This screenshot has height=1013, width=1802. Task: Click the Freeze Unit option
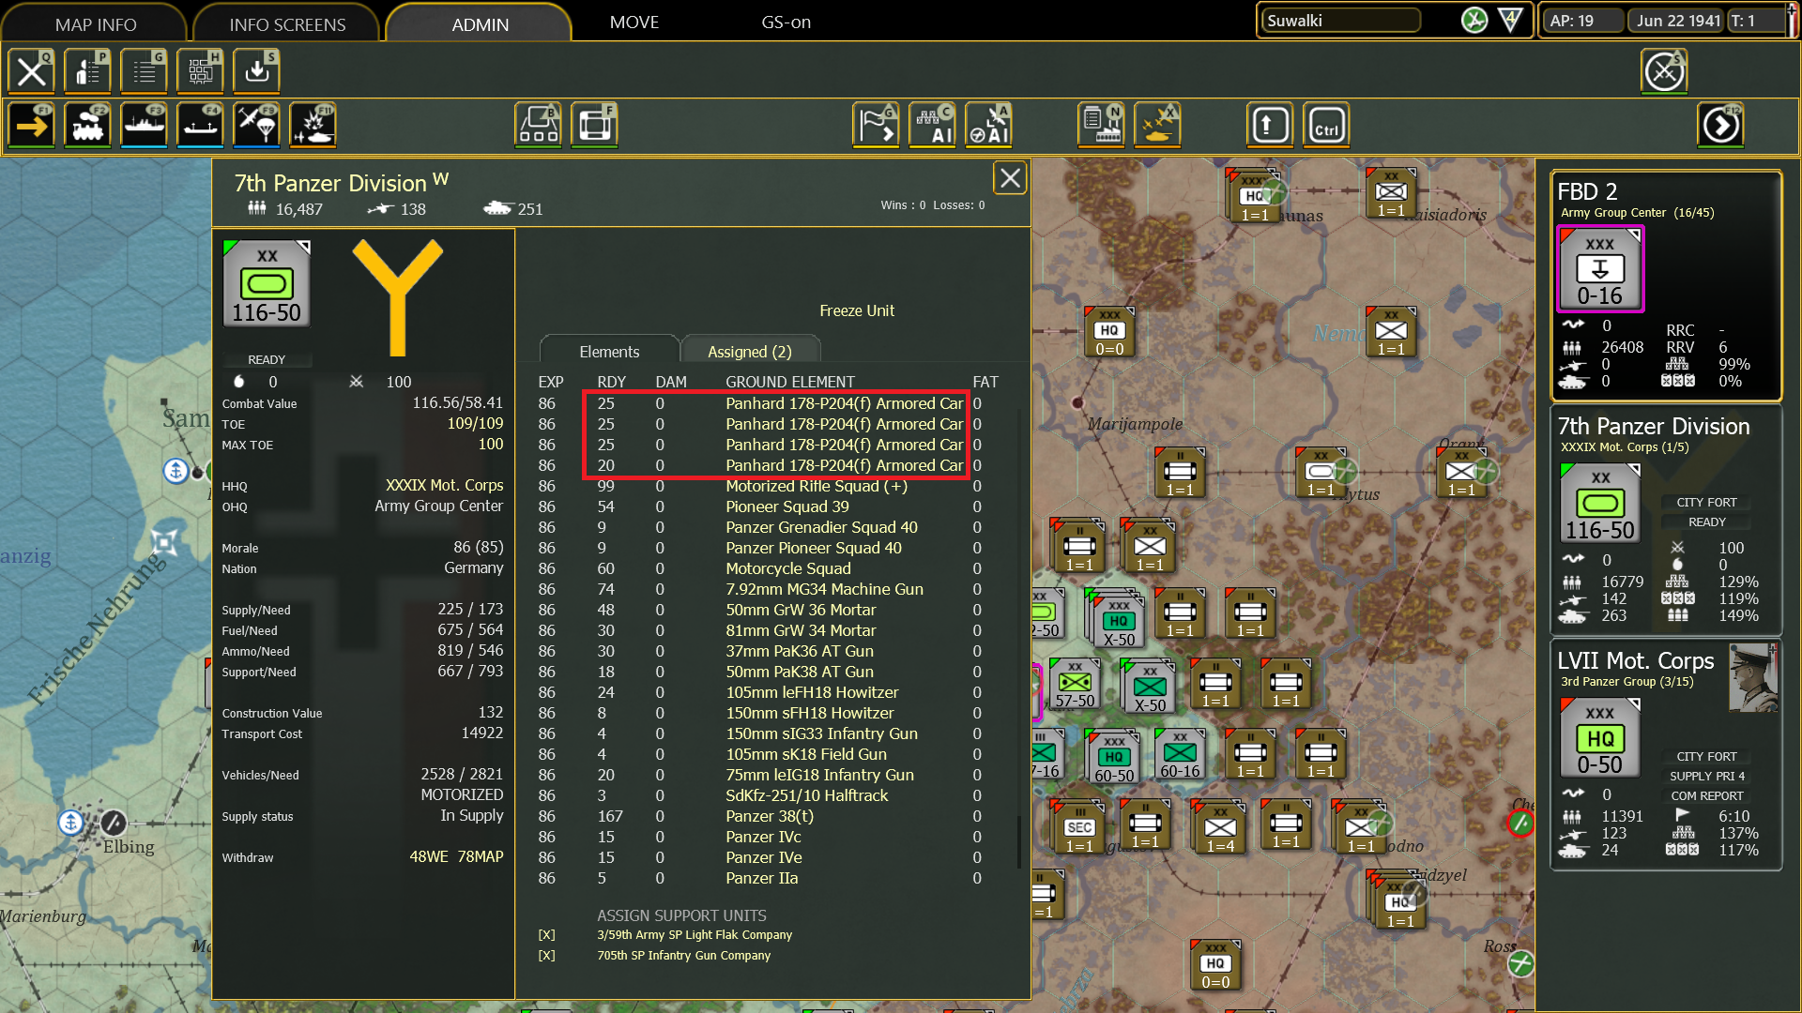(x=856, y=310)
